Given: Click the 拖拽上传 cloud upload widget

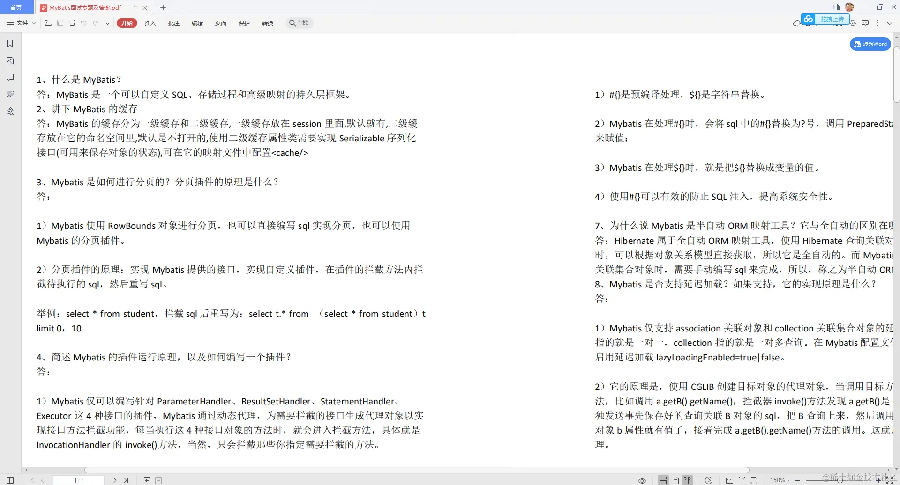Looking at the screenshot, I should pyautogui.click(x=825, y=19).
